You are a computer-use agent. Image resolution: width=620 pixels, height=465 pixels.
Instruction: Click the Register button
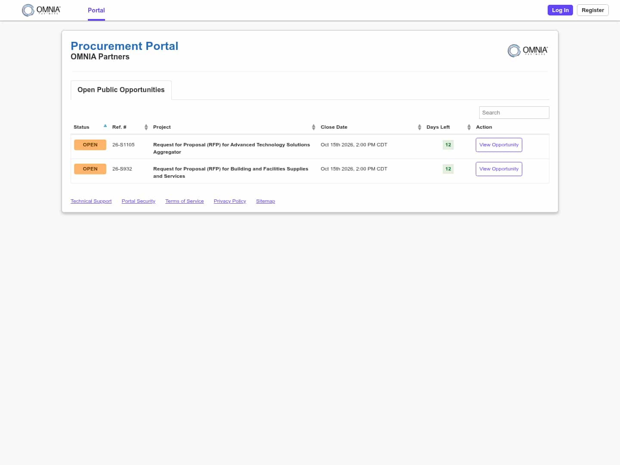coord(592,10)
